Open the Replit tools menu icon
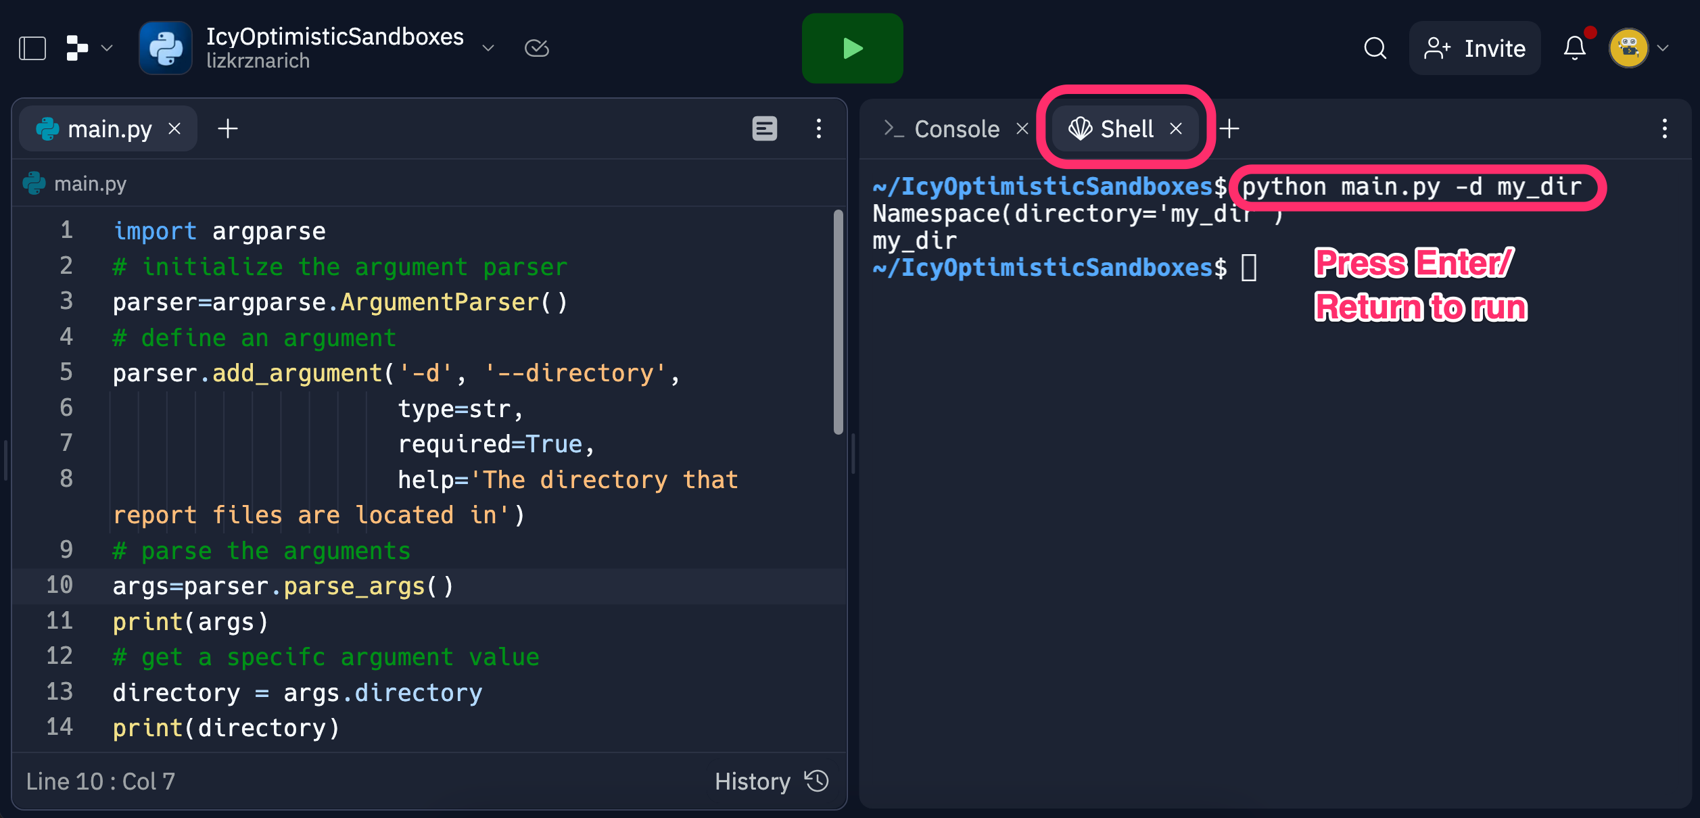Viewport: 1700px width, 818px height. 77,49
